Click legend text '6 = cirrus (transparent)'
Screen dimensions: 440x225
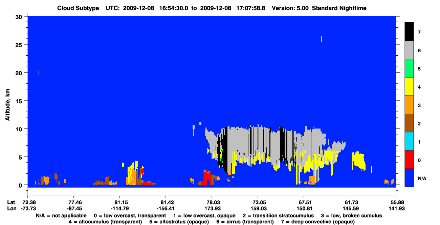tap(244, 222)
